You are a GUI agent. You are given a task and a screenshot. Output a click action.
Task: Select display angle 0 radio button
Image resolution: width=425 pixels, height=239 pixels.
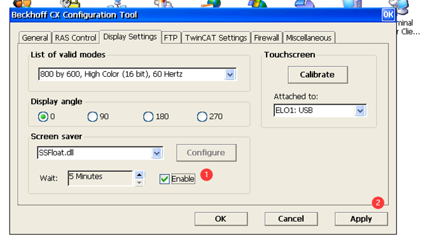pyautogui.click(x=43, y=117)
